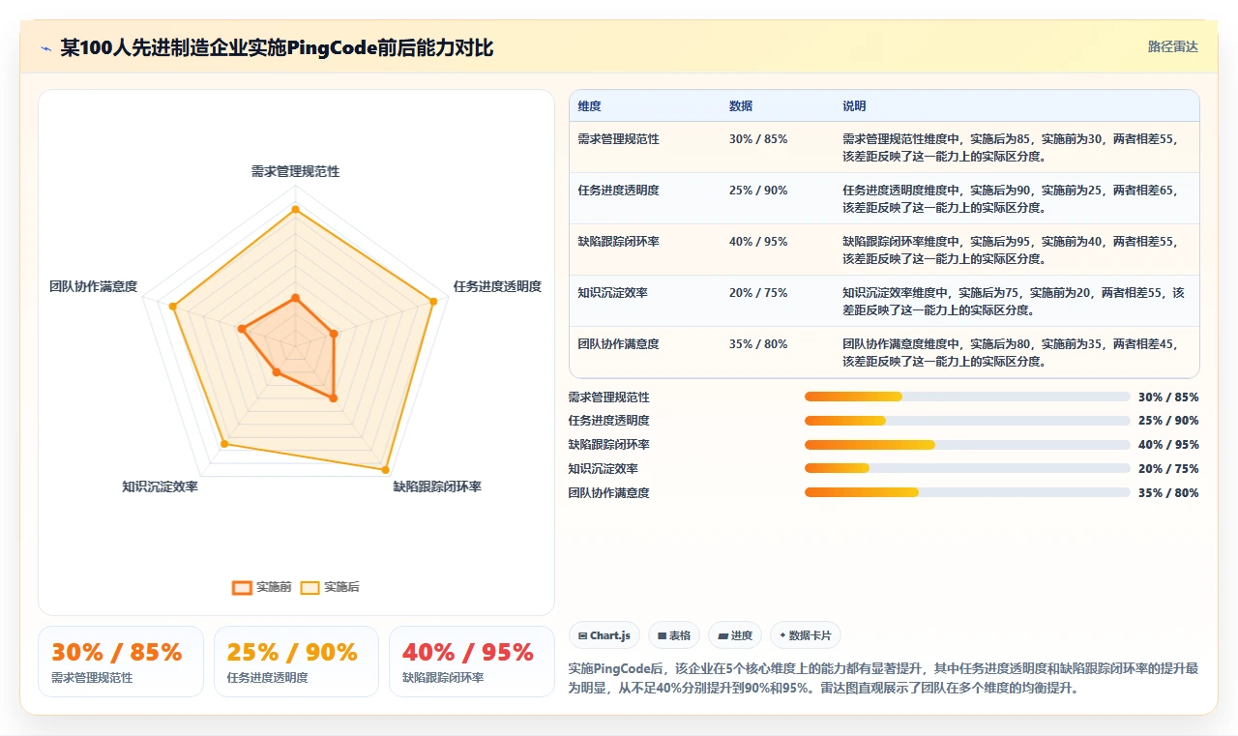The image size is (1238, 736).
Task: Click the 实施前 data point on 缺陷跟踪闭环率 axis
Action: (x=334, y=397)
